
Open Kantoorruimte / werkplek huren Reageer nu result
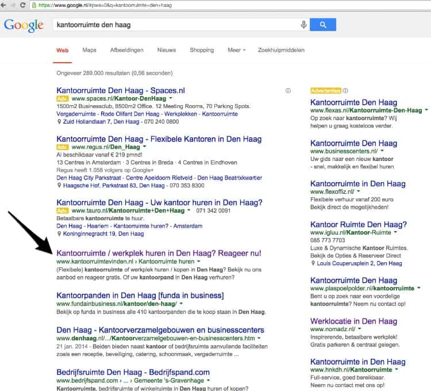click(x=159, y=253)
